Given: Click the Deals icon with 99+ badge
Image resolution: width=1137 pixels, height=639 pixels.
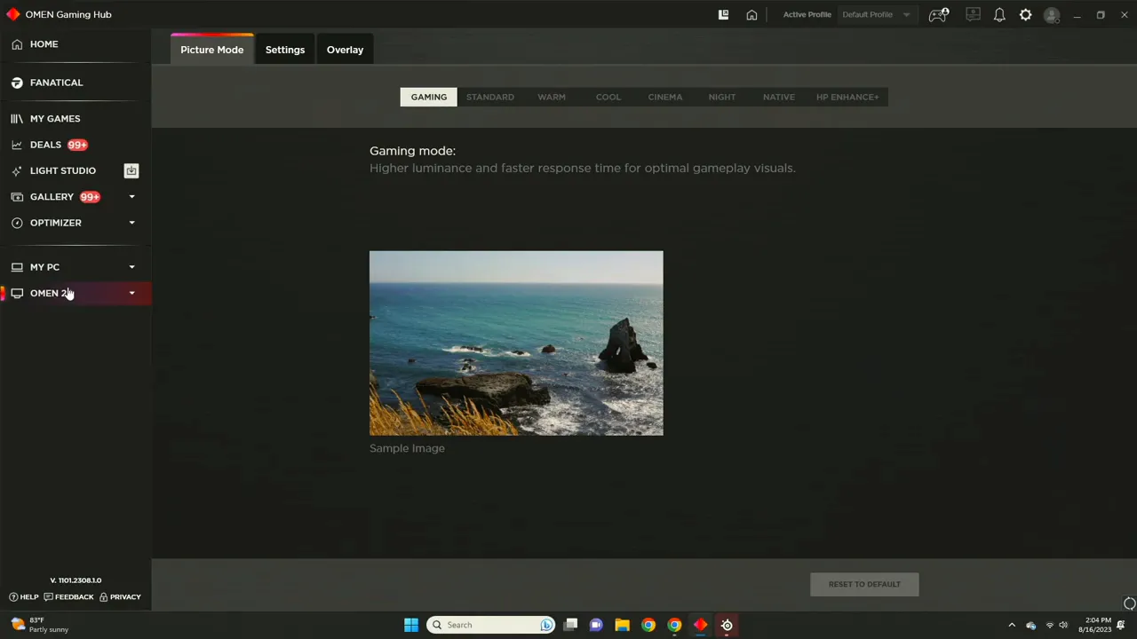Looking at the screenshot, I should [x=17, y=145].
